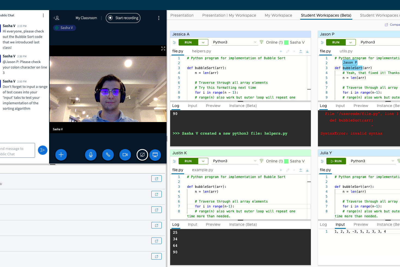Switch to the Preview tab in Justin K's panel
The width and height of the screenshot is (400, 267).
(x=213, y=224)
